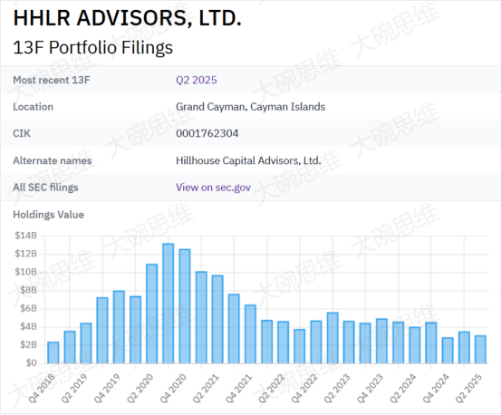501x415 pixels.
Task: Click the Holdings Value chart title
Action: point(48,215)
